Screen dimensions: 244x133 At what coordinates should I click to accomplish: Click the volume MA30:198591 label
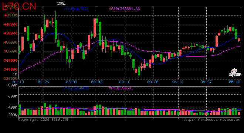pyautogui.click(x=121, y=88)
